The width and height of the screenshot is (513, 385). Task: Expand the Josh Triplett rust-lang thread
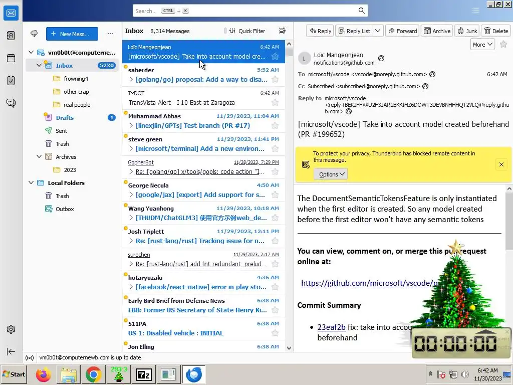point(131,241)
